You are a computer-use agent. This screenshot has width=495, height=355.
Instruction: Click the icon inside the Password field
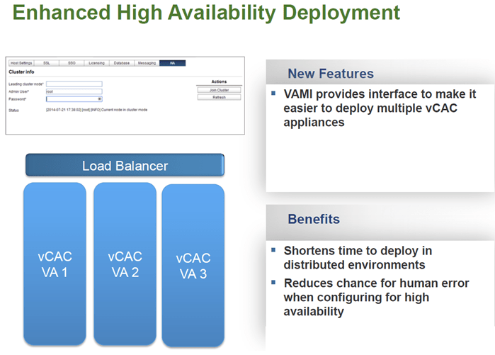(x=99, y=99)
